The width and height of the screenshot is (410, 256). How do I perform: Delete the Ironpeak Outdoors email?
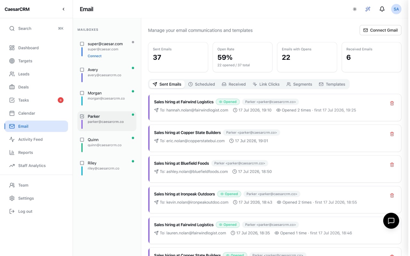click(392, 196)
